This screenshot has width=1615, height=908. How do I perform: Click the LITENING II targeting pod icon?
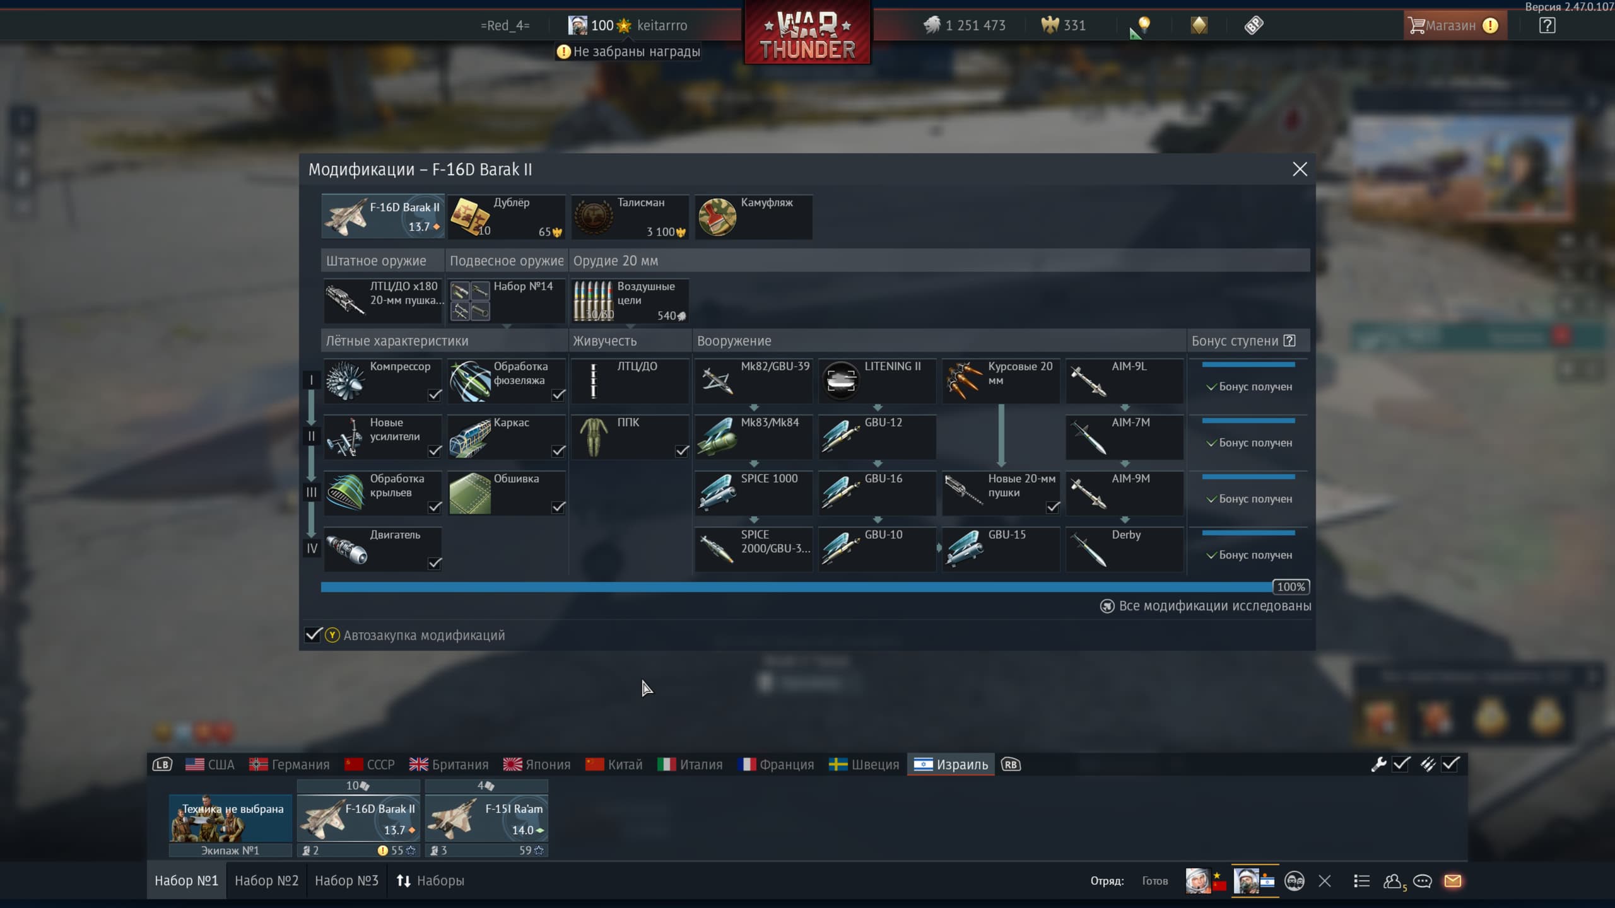(x=840, y=381)
